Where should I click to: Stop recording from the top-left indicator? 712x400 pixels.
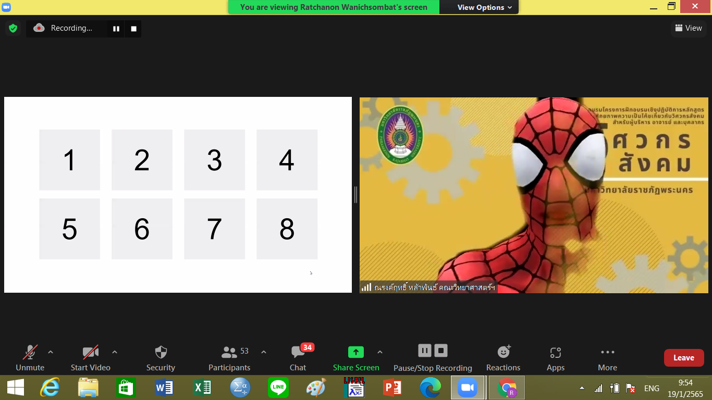click(133, 29)
